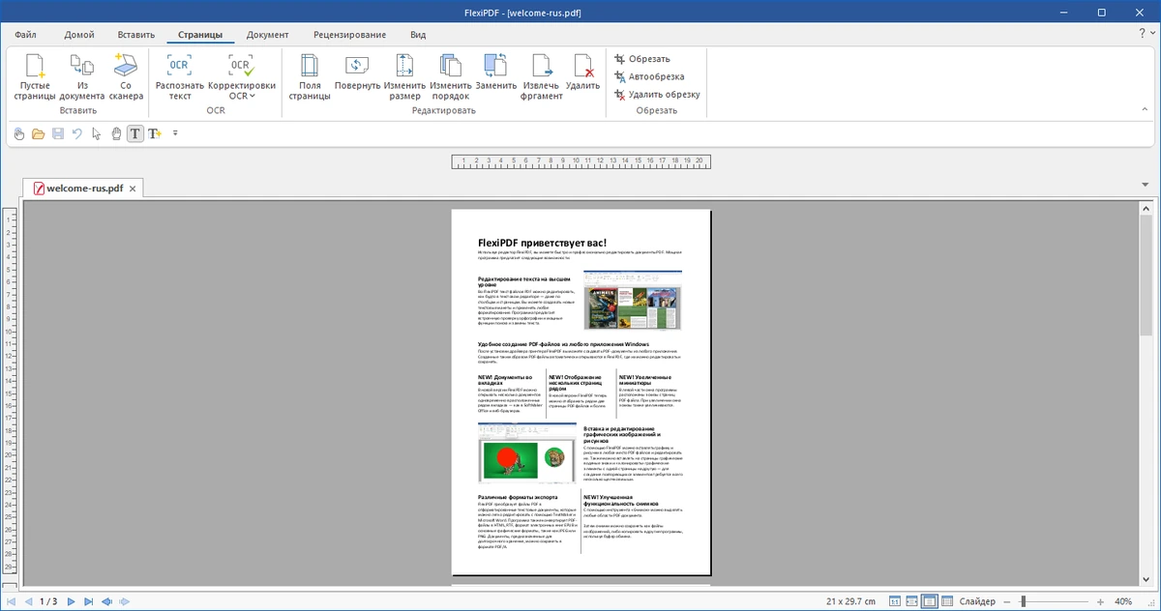Open document tabs list arrow at right
The height and width of the screenshot is (611, 1161).
[x=1146, y=186]
